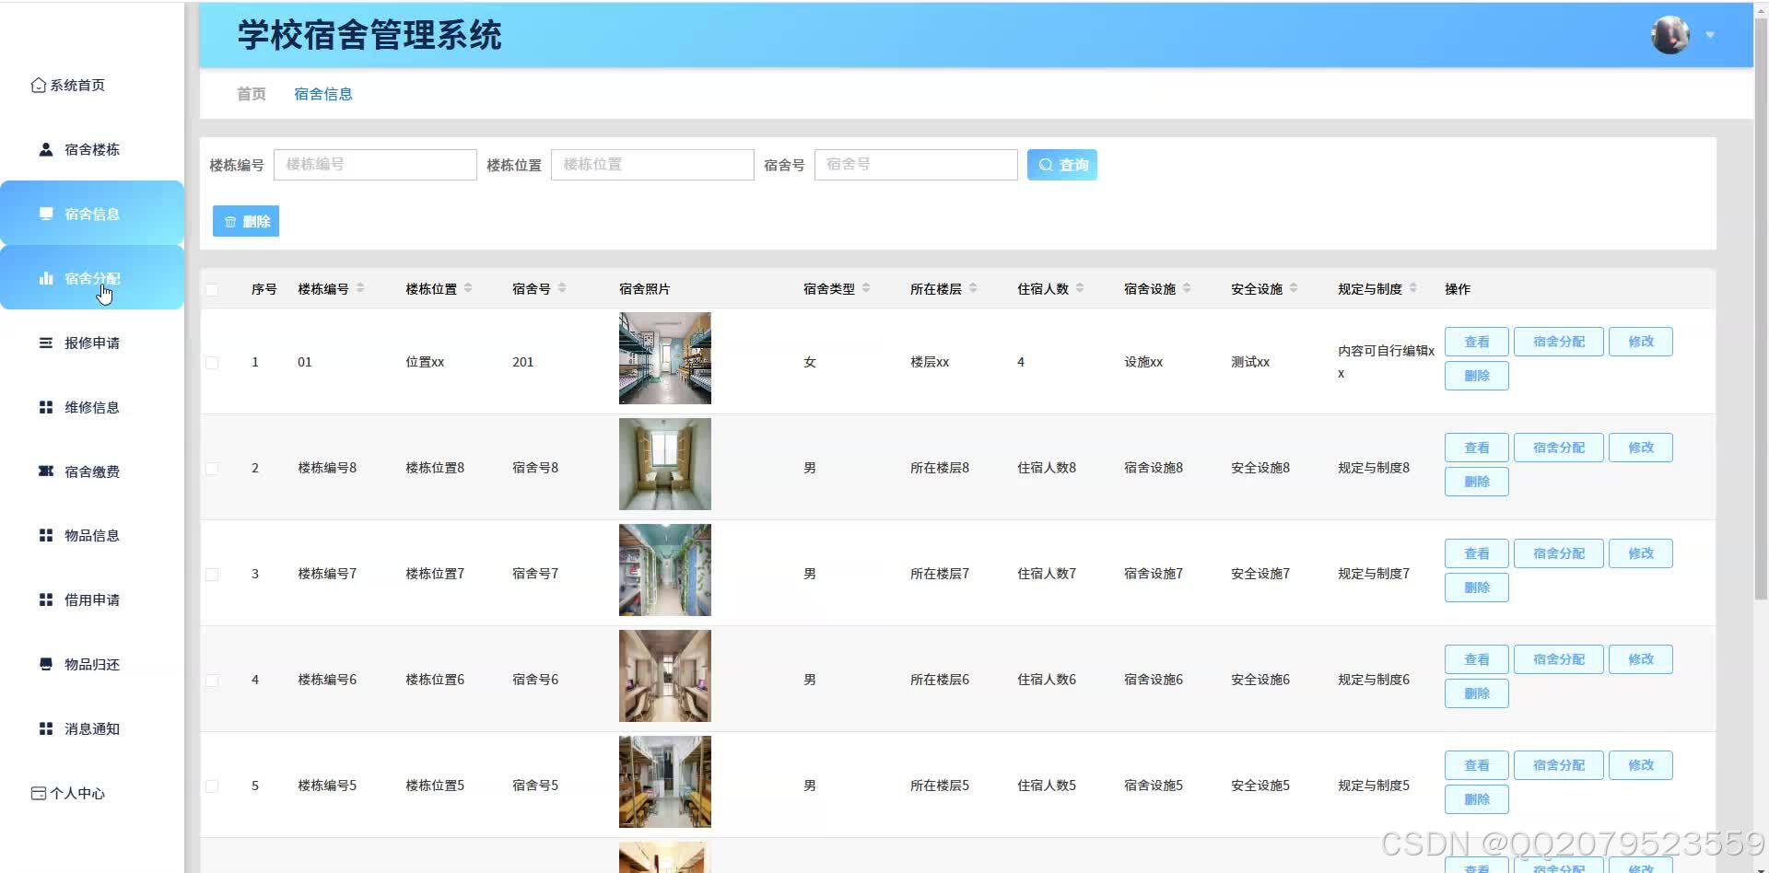Click 宿舍分配 button in row 宿舍号6
Image resolution: width=1769 pixels, height=873 pixels.
(1559, 659)
